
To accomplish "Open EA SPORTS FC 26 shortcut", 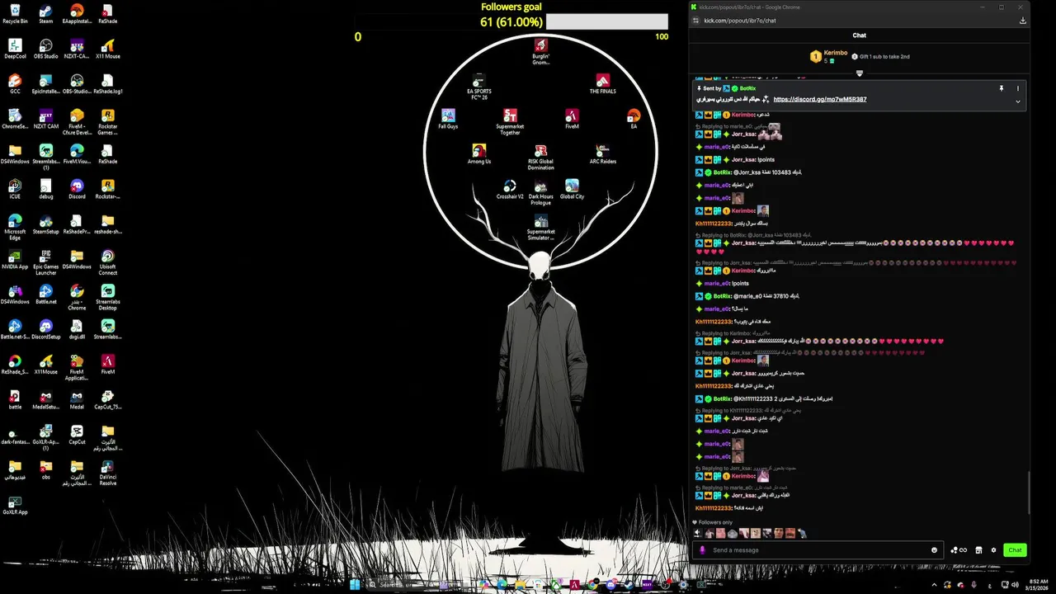I will (479, 87).
